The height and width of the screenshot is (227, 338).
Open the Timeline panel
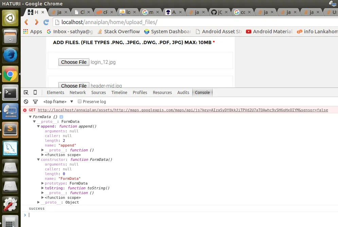(x=119, y=92)
